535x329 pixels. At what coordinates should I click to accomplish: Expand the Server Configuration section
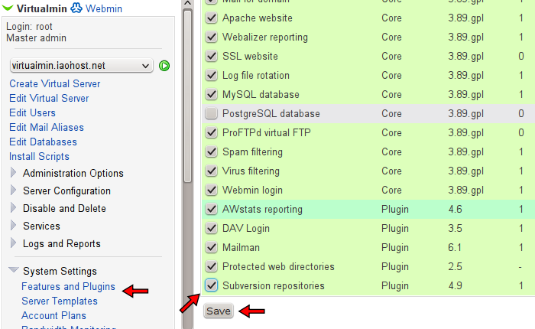(x=13, y=191)
